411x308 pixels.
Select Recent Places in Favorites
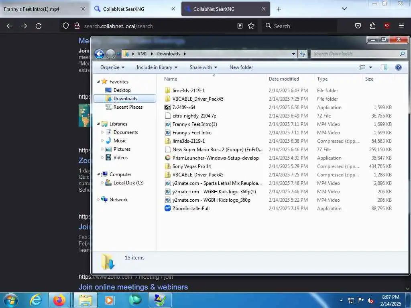tap(128, 107)
